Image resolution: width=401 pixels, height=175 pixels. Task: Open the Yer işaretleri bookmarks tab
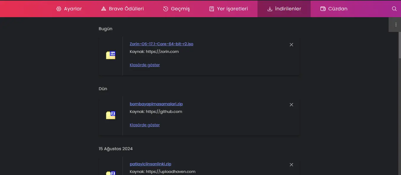pyautogui.click(x=228, y=9)
